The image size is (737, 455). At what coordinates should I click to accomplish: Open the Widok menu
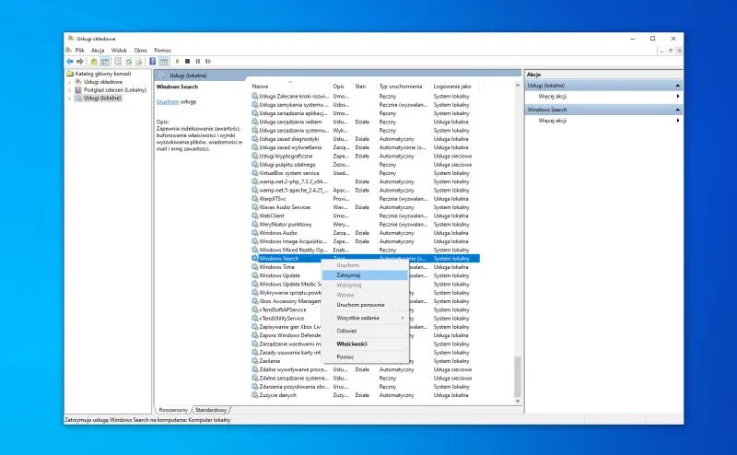[119, 51]
